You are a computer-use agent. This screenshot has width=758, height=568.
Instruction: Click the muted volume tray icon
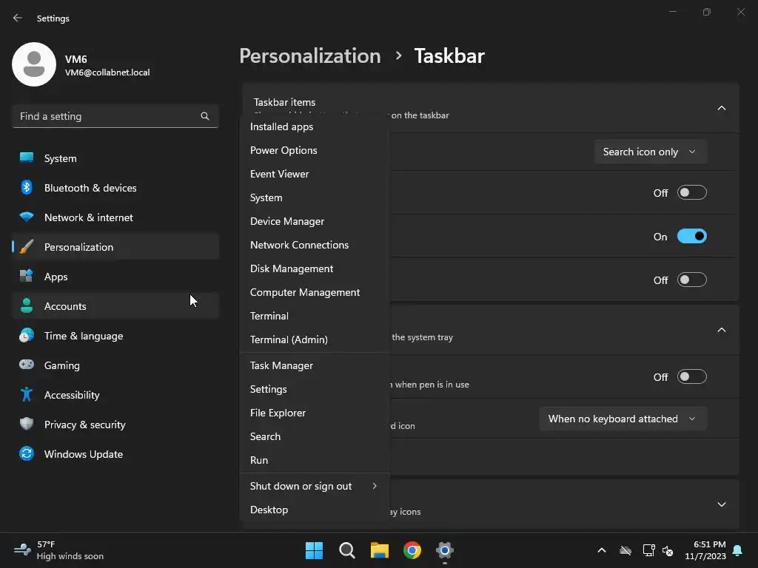pos(668,550)
